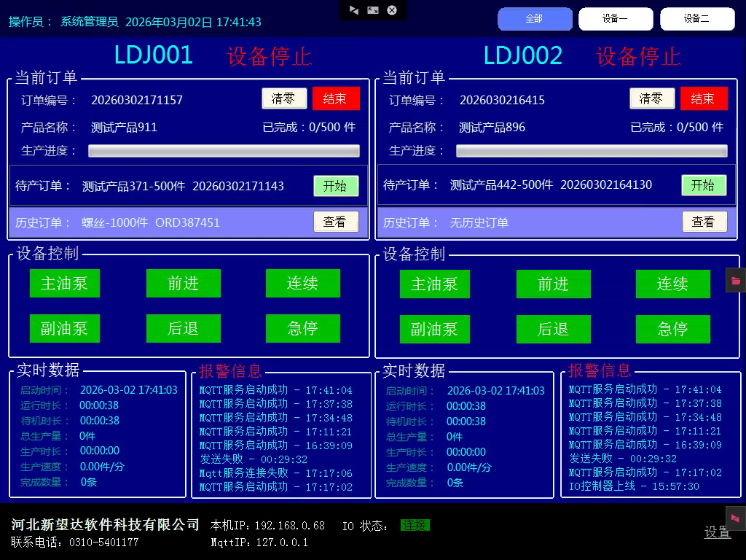The height and width of the screenshot is (560, 746).
Task: Click the red folder icon on right edge
Action: (736, 281)
